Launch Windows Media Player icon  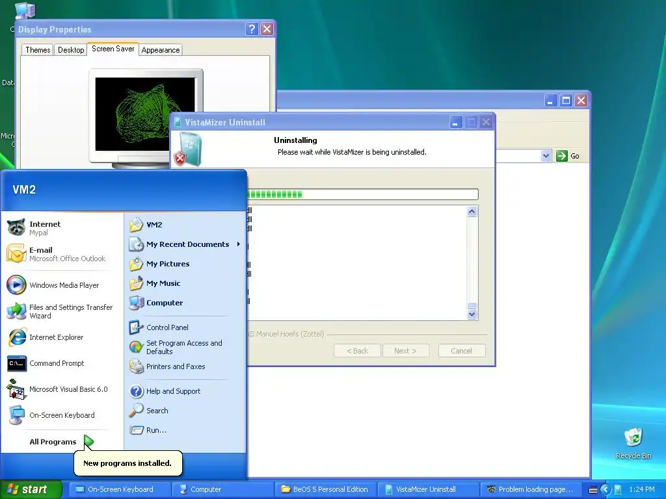click(16, 285)
